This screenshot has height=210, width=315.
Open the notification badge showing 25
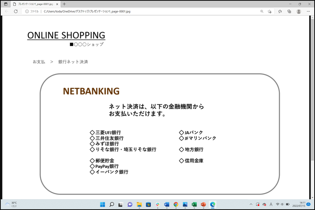tap(309, 204)
